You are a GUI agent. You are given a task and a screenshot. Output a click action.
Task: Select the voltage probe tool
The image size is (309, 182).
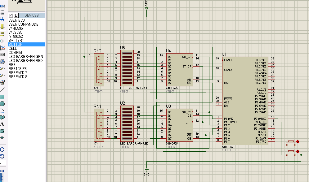pos(2,68)
